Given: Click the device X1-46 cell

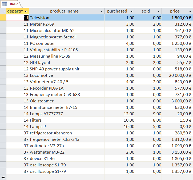Looking at the screenshot, I should tap(67, 158).
